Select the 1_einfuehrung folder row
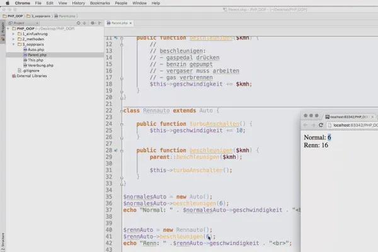The image size is (378, 252). (33, 34)
